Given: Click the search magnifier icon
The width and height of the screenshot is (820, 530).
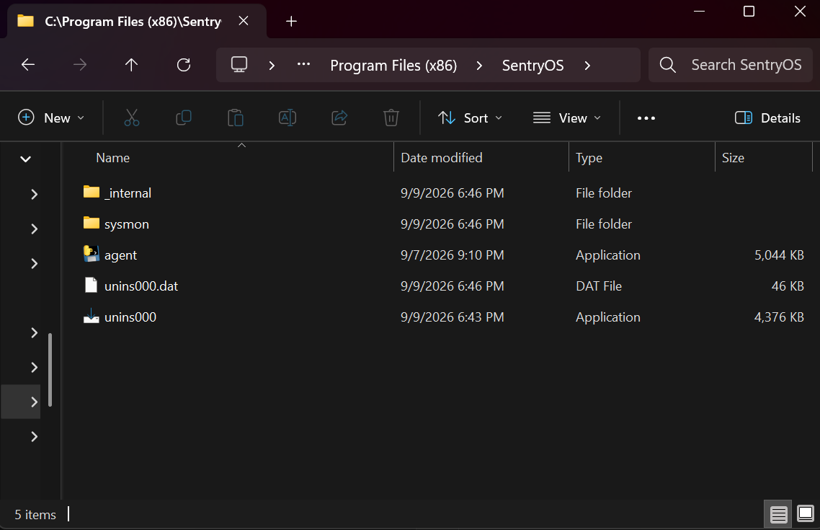Looking at the screenshot, I should click(668, 65).
